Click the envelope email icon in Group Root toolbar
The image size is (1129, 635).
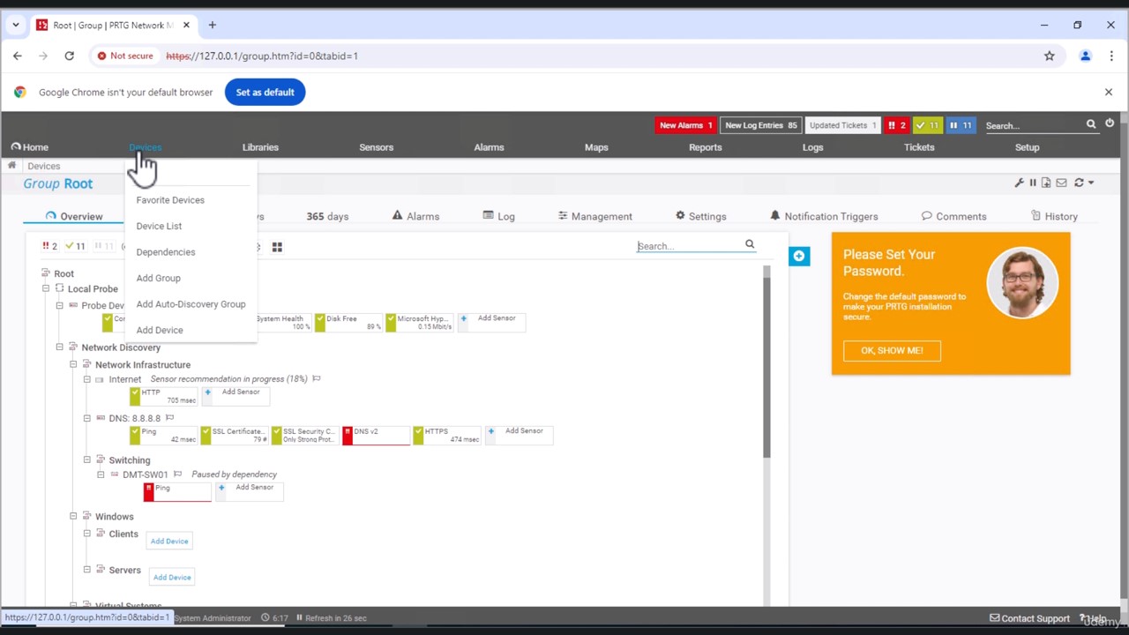[1061, 183]
